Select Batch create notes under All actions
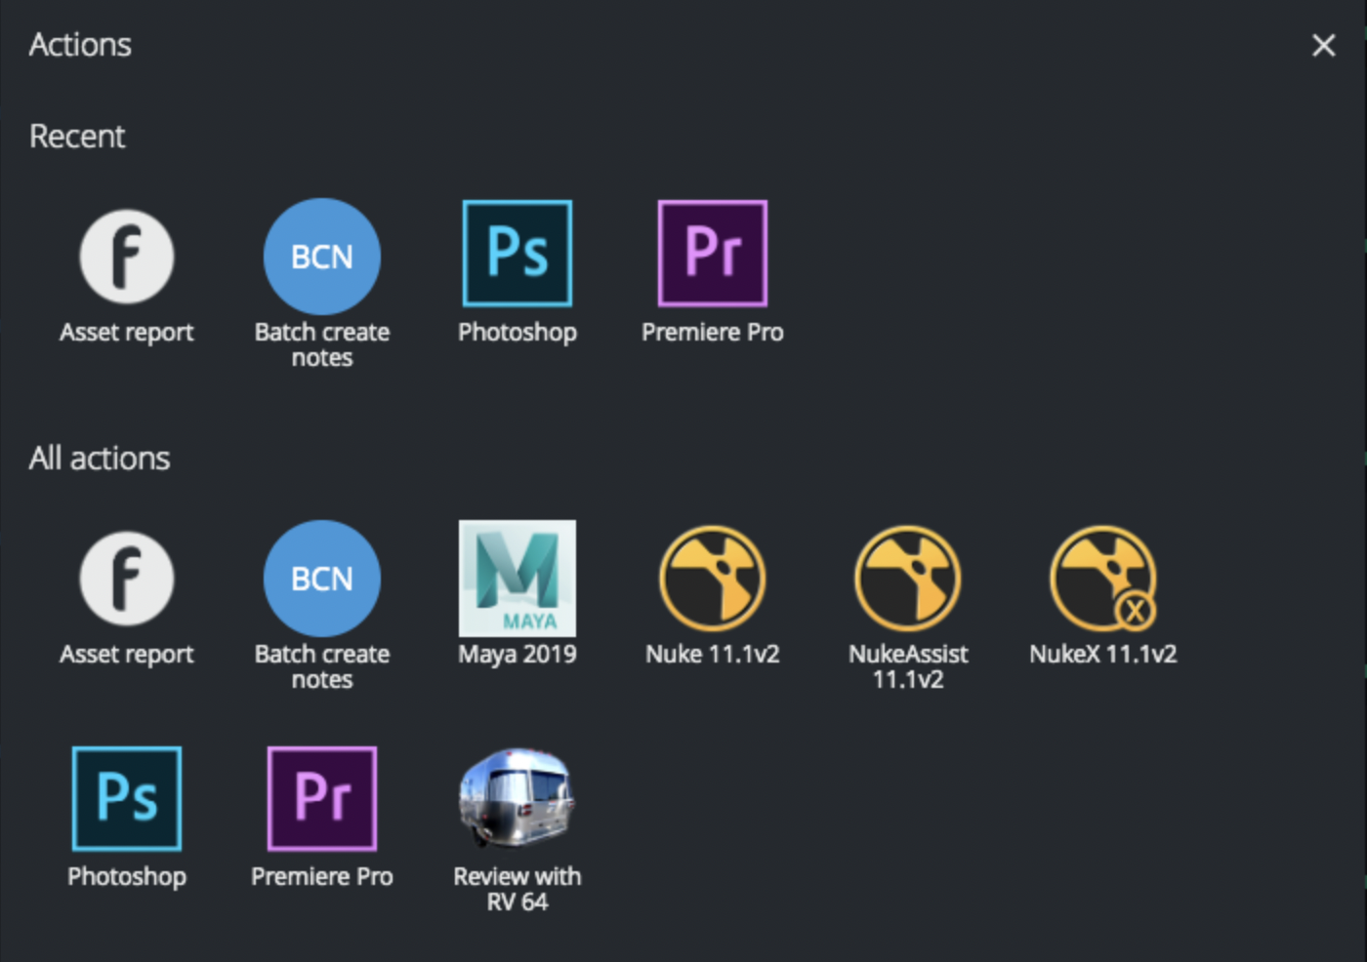The height and width of the screenshot is (962, 1367). (x=321, y=578)
